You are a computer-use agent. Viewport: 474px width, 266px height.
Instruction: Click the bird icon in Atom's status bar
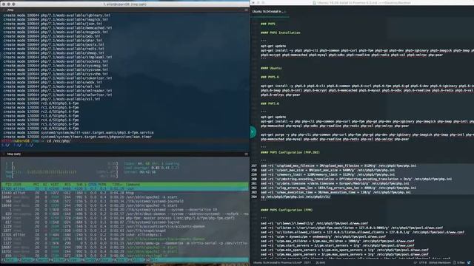pos(469,263)
